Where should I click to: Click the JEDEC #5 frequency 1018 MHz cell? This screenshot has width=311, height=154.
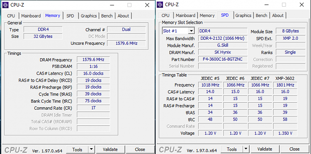coord(210,85)
